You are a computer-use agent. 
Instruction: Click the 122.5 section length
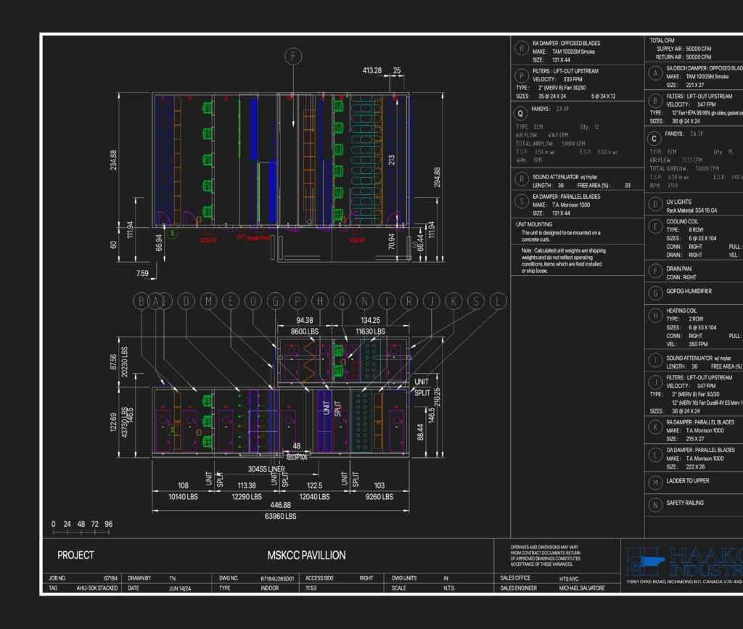pos(315,486)
